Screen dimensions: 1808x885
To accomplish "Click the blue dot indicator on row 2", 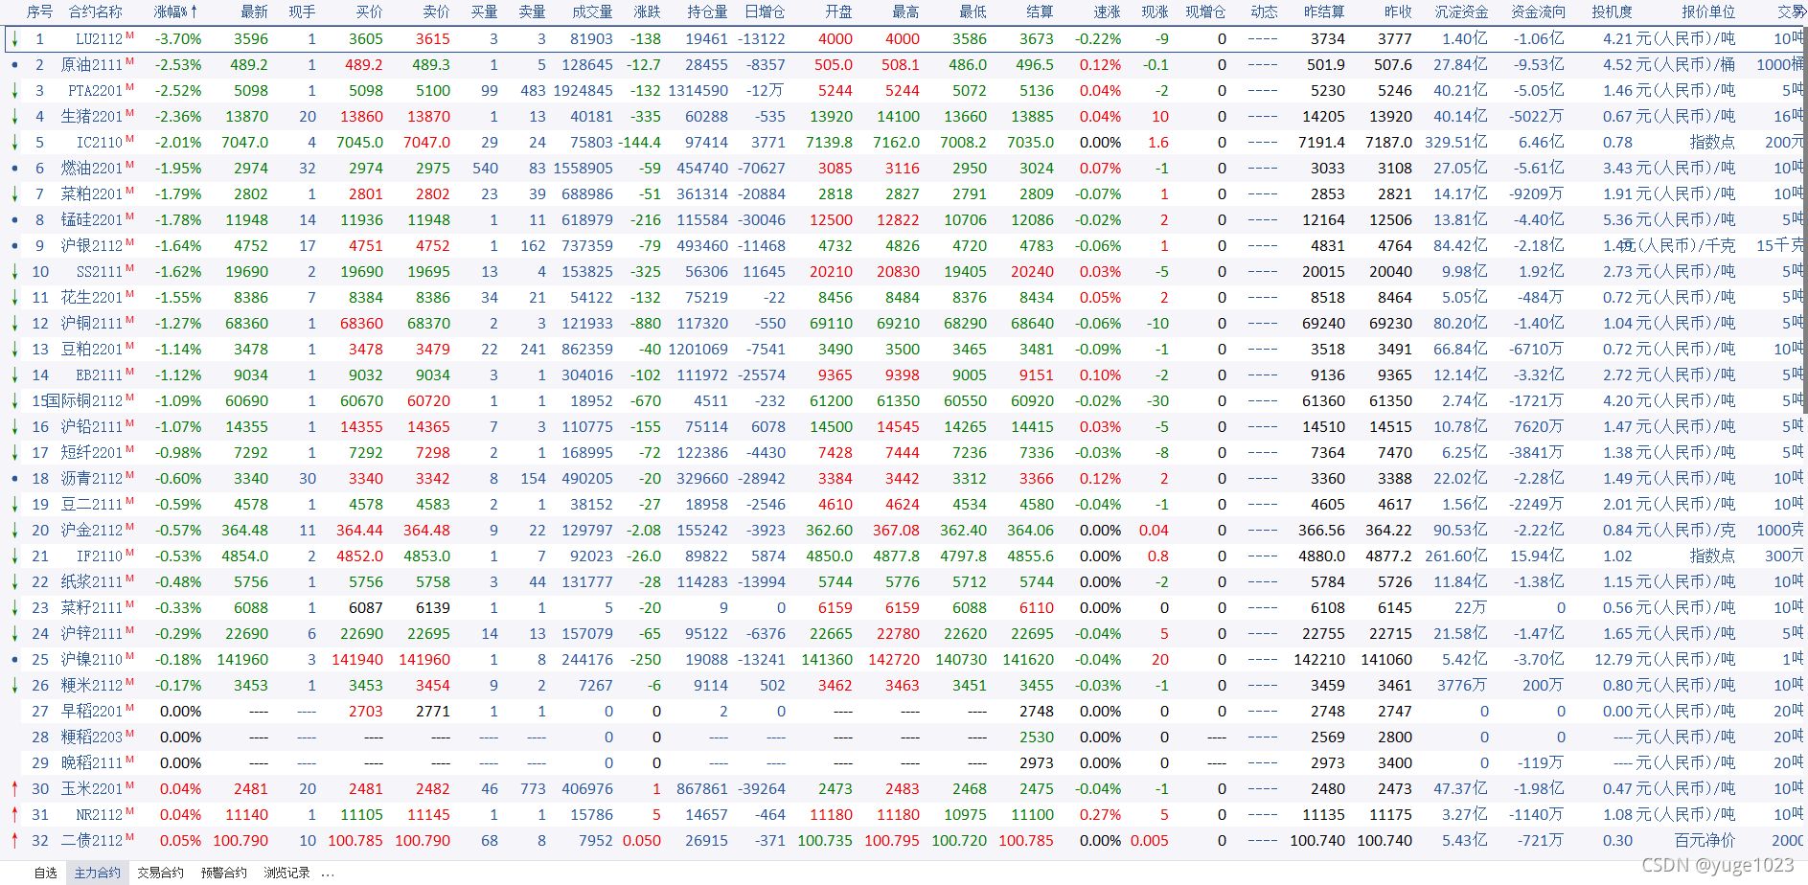I will [14, 65].
